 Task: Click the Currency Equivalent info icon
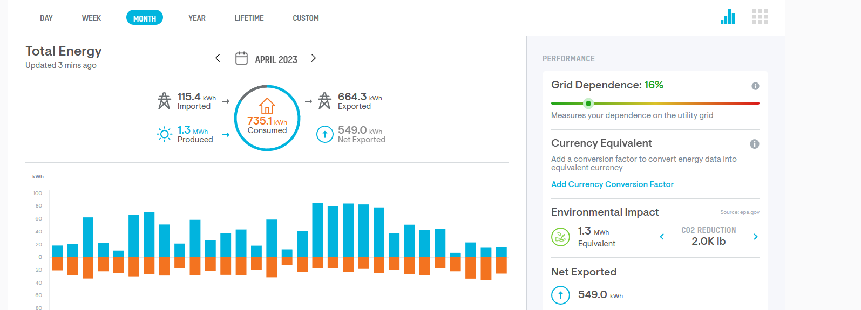(755, 144)
